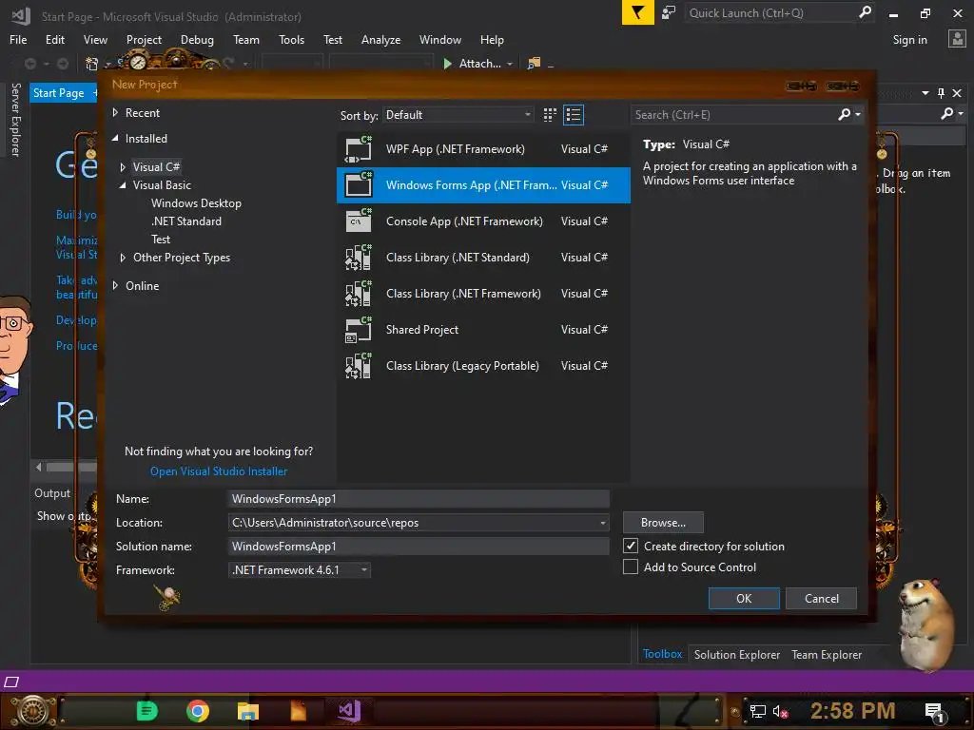Image resolution: width=974 pixels, height=730 pixels.
Task: Open the Project menu
Action: point(145,40)
